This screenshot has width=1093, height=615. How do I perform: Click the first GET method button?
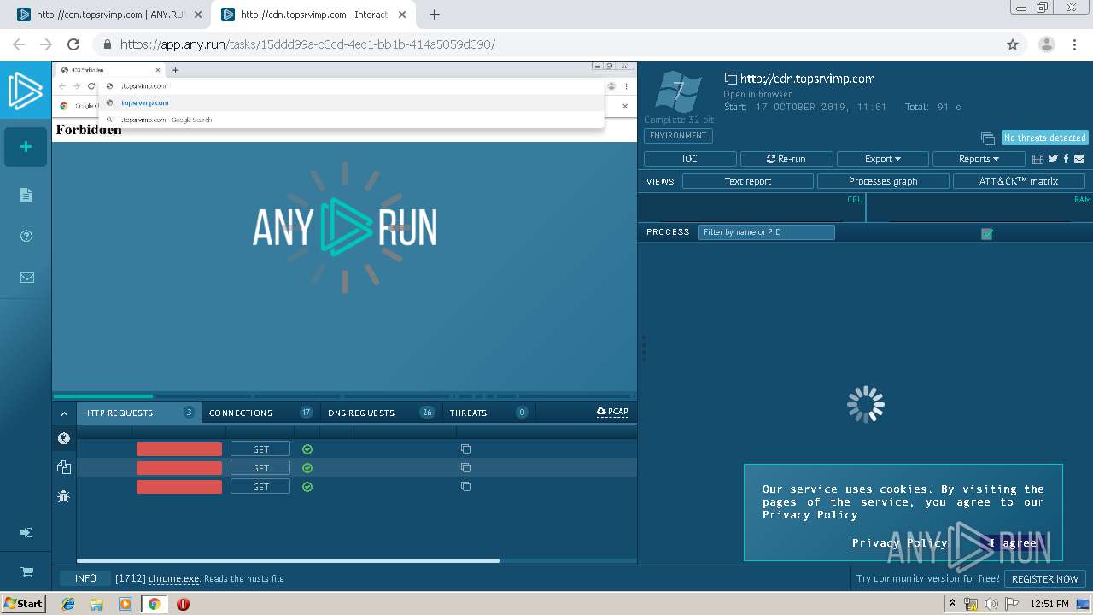pos(260,448)
